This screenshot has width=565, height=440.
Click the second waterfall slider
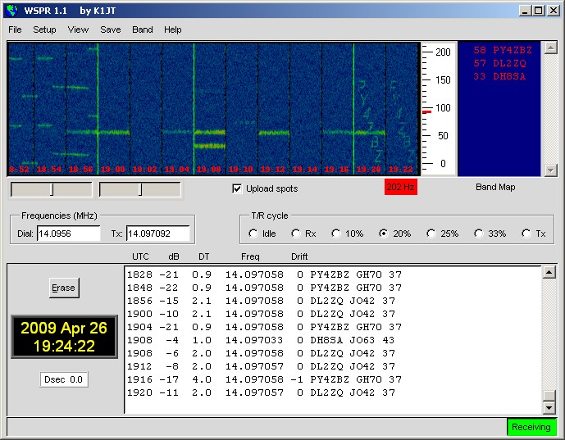[139, 189]
